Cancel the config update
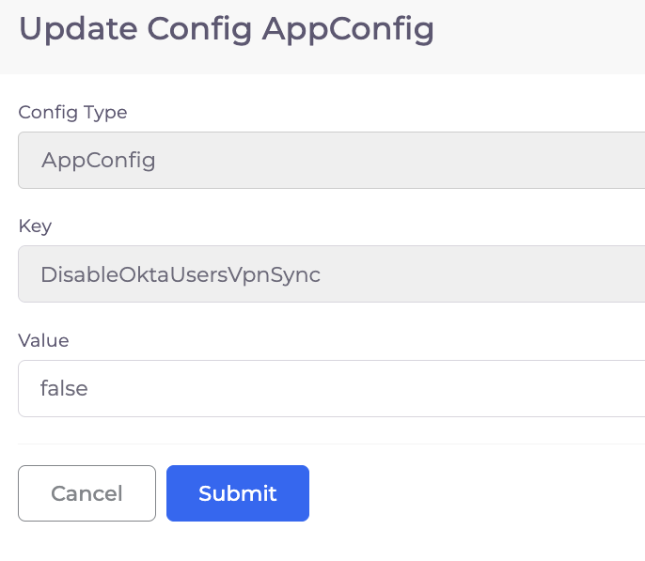The image size is (645, 561). pyautogui.click(x=87, y=493)
